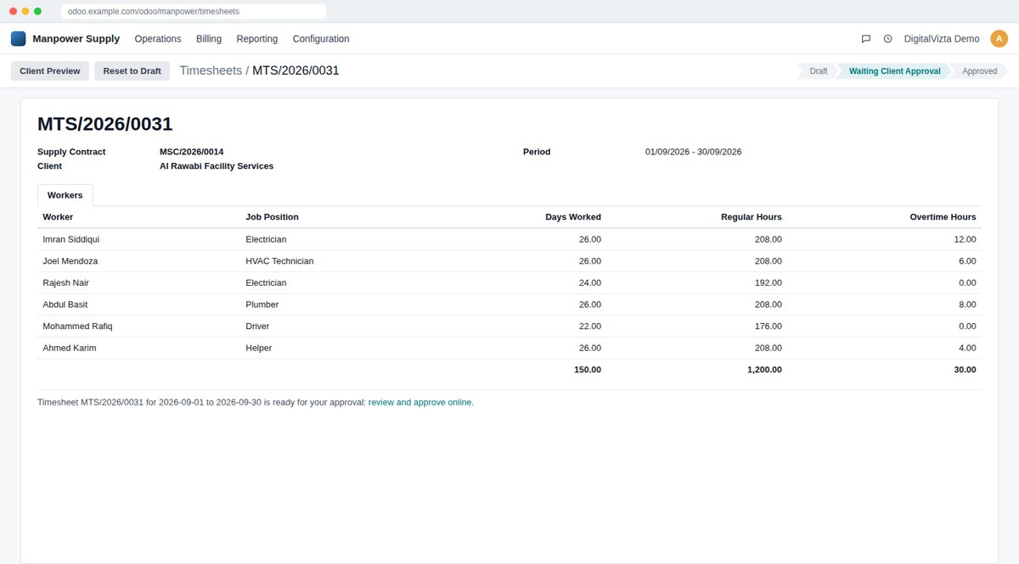This screenshot has height=564, width=1019.
Task: Click the Plumber job position cell
Action: pos(262,304)
